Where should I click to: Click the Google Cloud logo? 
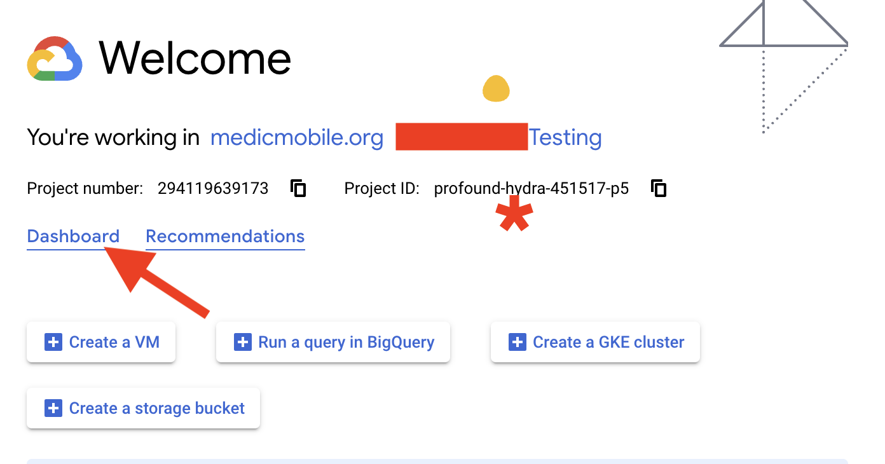tap(55, 58)
